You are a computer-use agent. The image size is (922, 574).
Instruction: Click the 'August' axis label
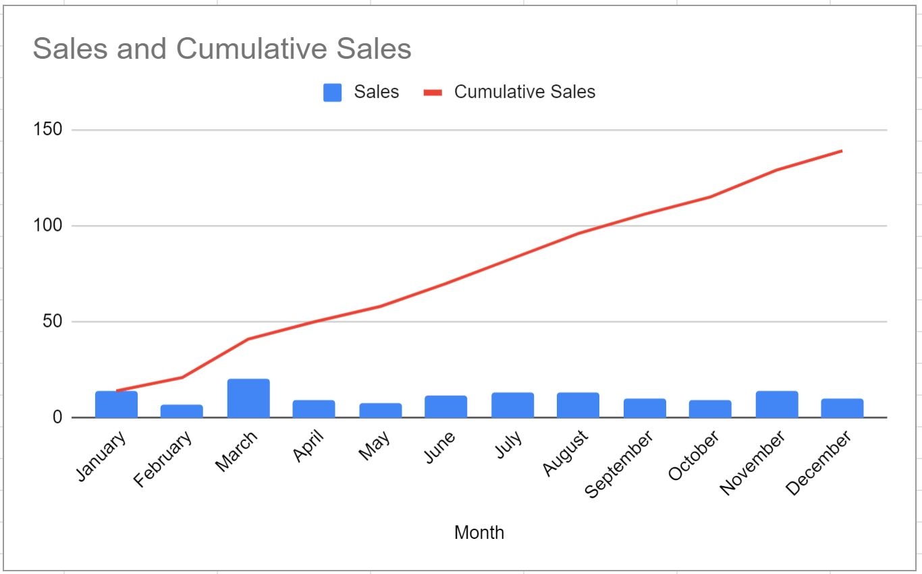(565, 454)
